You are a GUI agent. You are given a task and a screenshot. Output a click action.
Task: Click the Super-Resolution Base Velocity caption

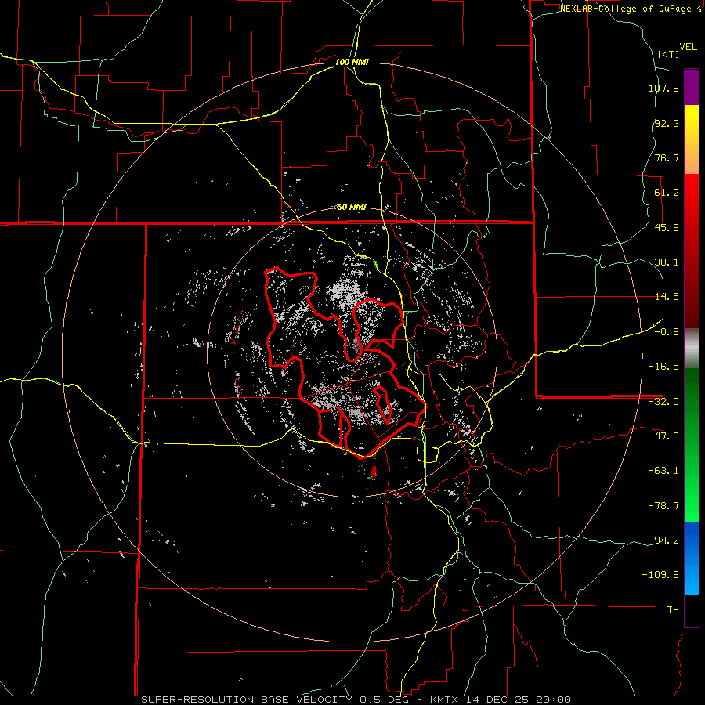click(356, 699)
